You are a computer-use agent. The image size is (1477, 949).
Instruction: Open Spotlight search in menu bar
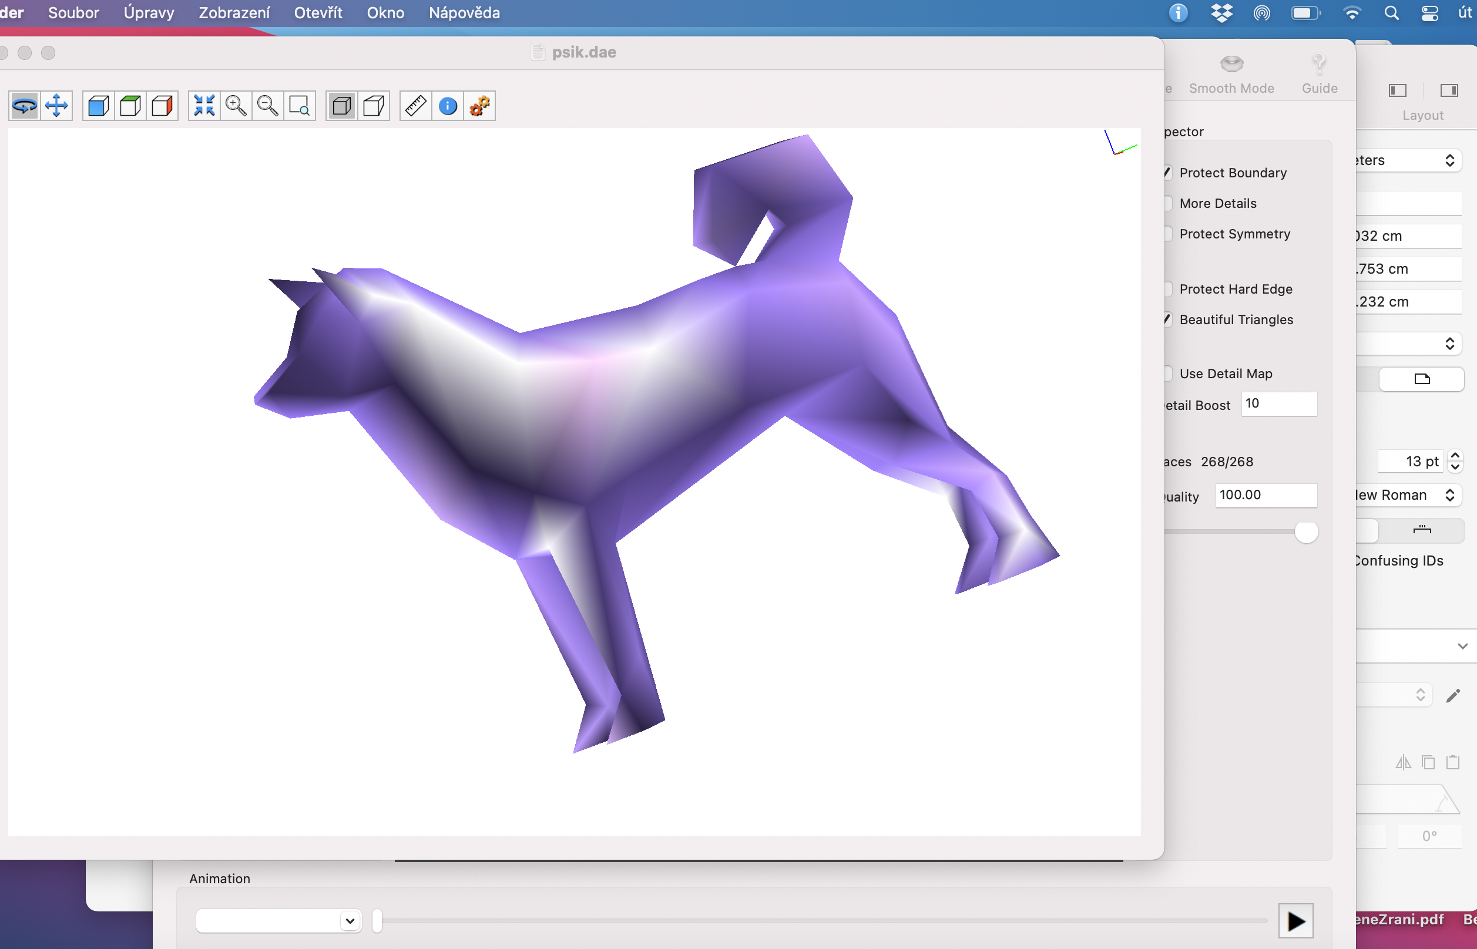1391,13
